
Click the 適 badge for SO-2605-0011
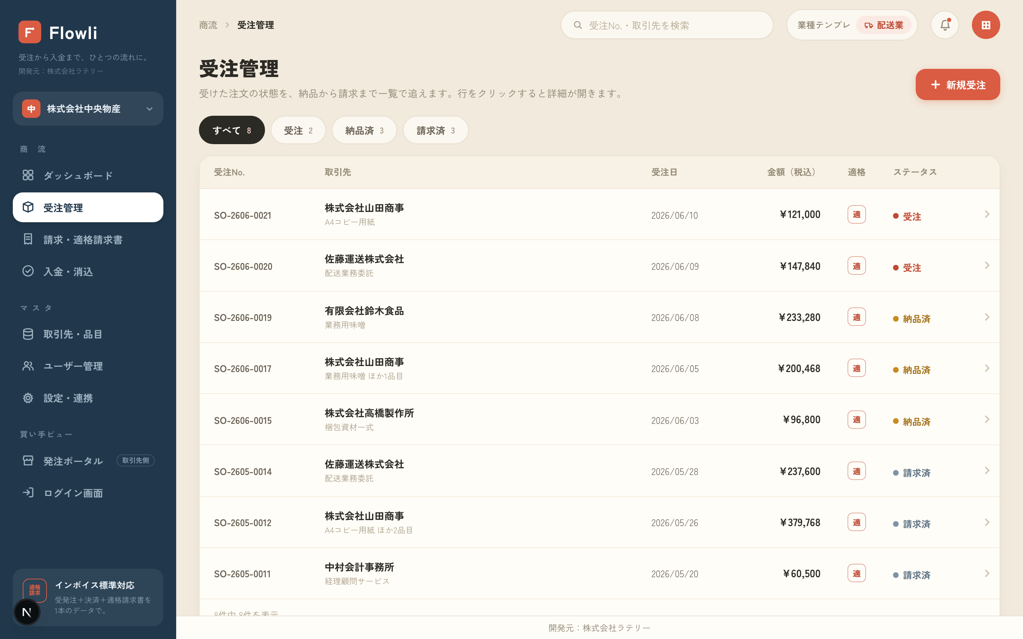click(x=856, y=573)
